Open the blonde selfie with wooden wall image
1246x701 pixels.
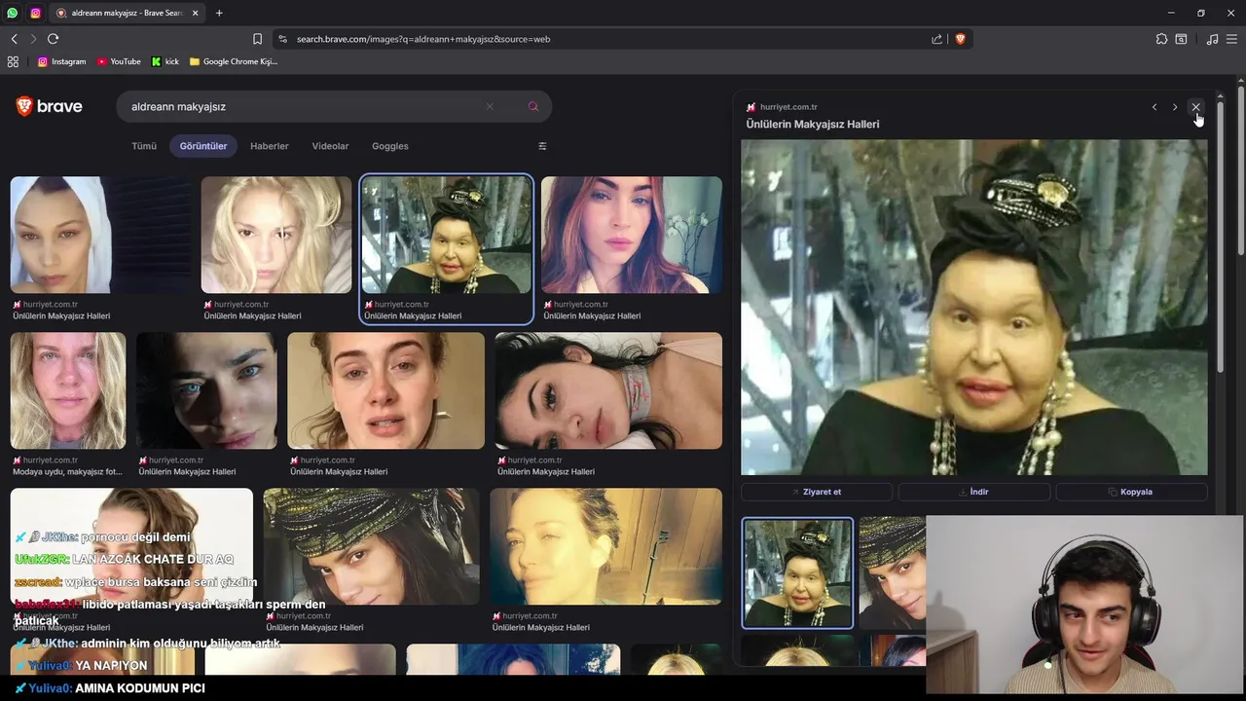[605, 546]
